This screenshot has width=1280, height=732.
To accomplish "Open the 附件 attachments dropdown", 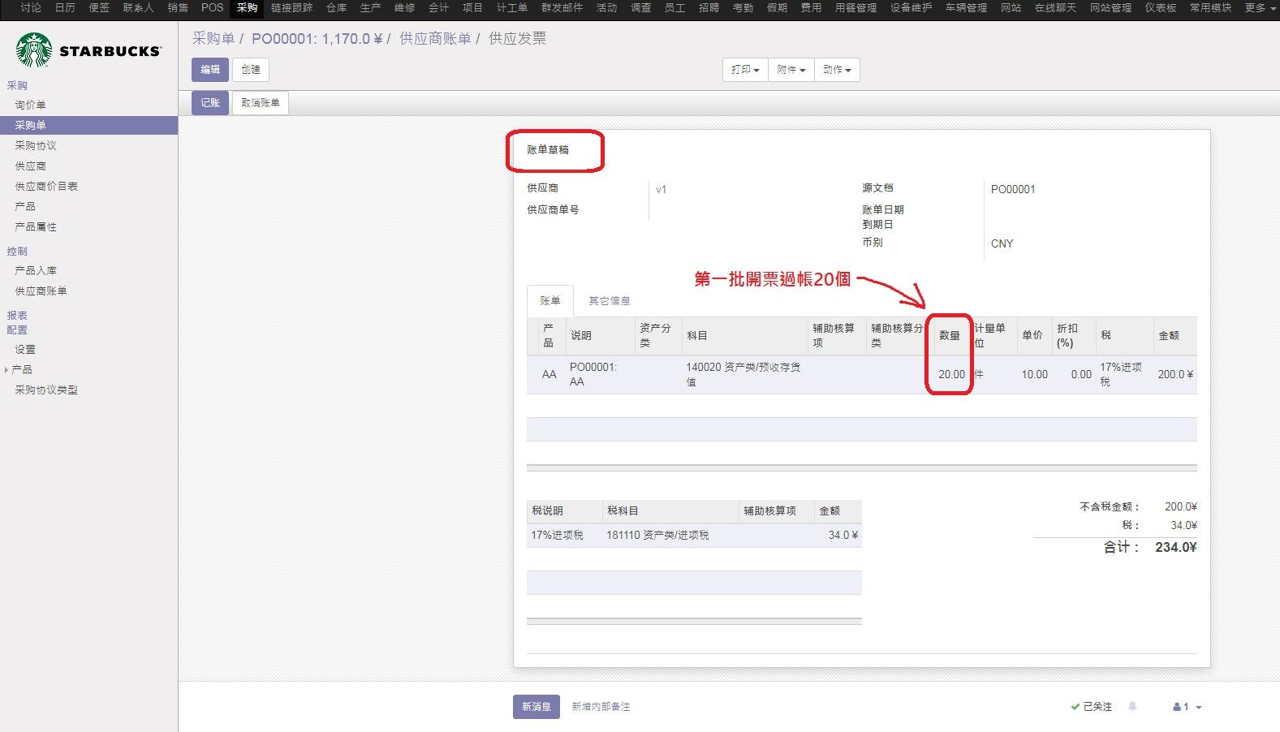I will 791,70.
